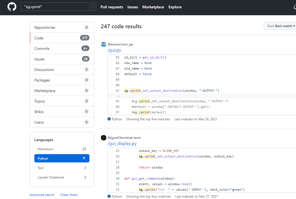
Task: Show Wikis search results
Action: (x=62, y=112)
